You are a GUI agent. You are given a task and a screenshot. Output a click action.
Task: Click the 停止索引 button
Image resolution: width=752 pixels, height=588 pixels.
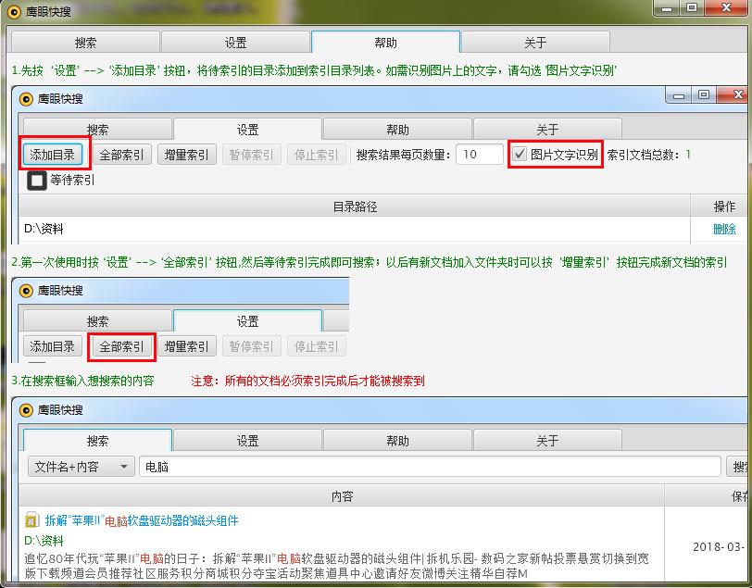[314, 154]
